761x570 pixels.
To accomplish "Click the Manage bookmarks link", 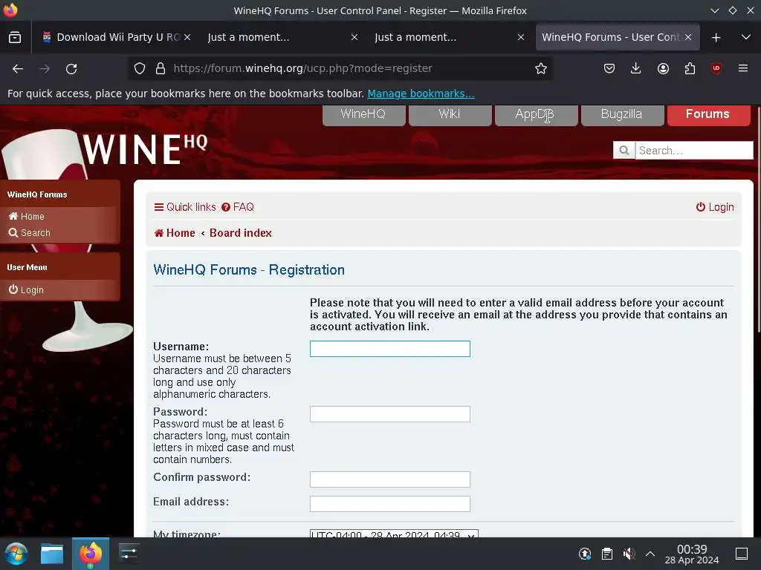I will [x=421, y=94].
